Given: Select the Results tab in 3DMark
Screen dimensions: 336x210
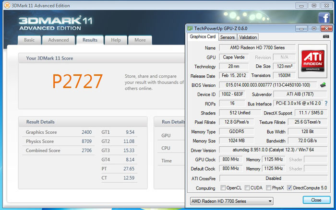Looking at the screenshot, I should 90,40.
